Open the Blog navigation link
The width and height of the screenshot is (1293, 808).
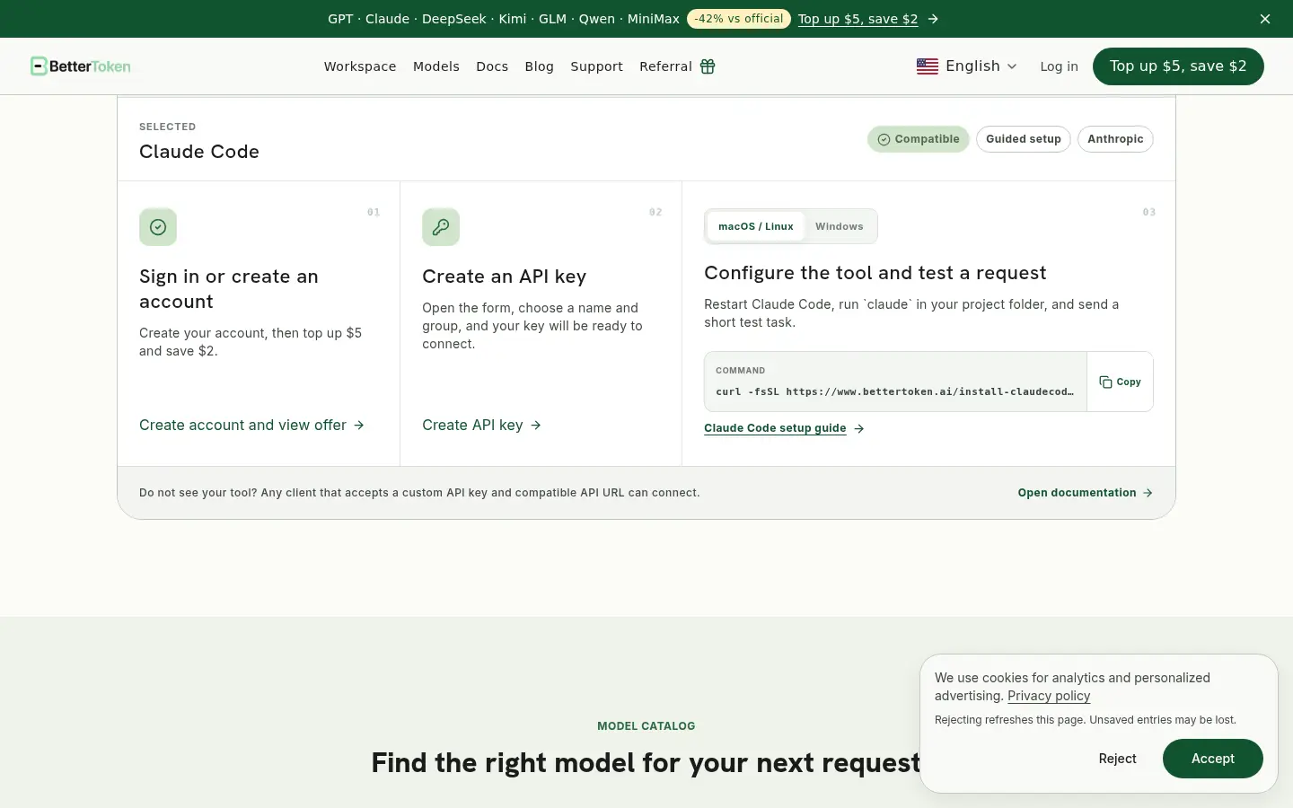pos(539,66)
